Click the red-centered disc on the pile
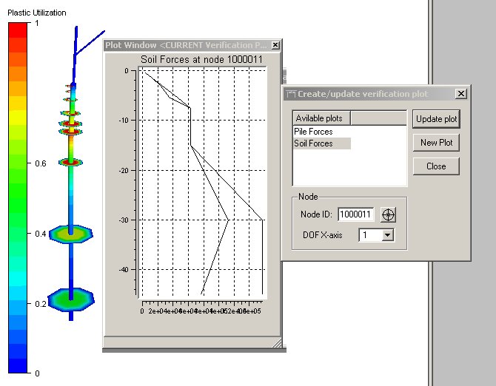 coord(71,161)
